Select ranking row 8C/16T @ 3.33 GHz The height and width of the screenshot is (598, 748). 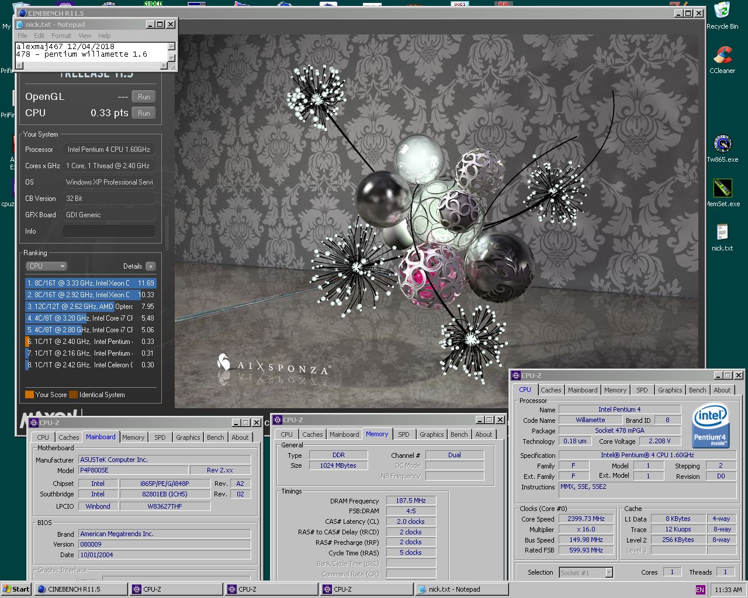point(91,283)
